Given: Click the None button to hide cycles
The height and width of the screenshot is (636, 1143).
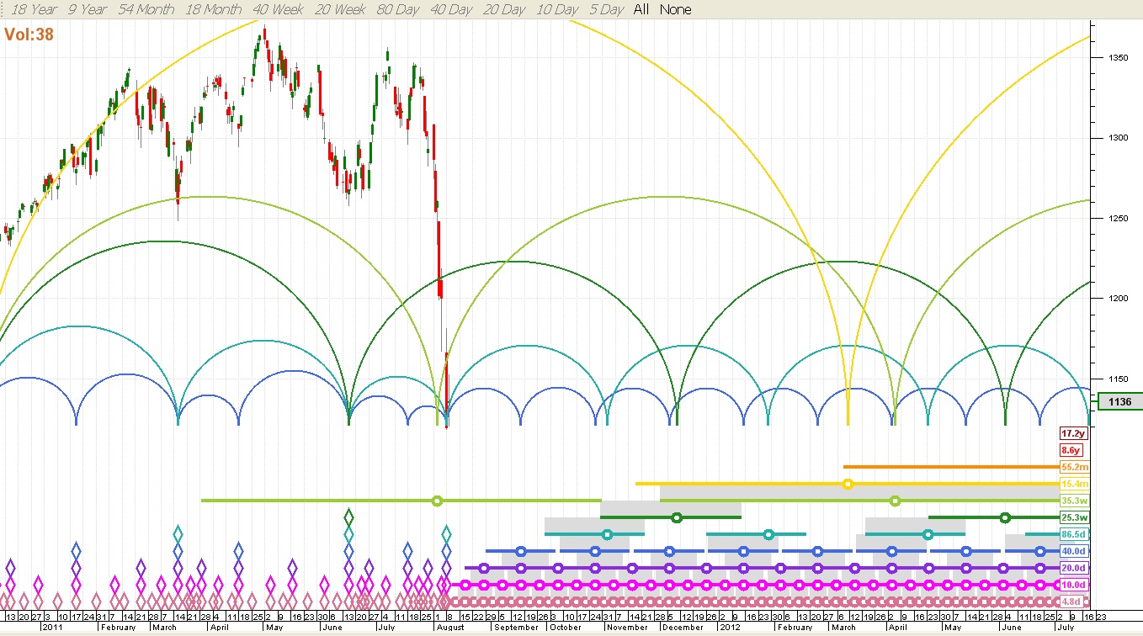Looking at the screenshot, I should (675, 9).
